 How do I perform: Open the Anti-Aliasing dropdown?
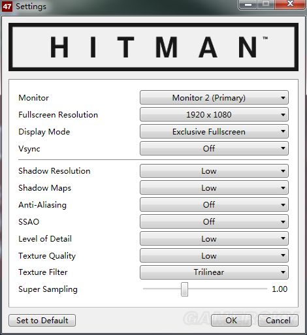[x=214, y=204]
